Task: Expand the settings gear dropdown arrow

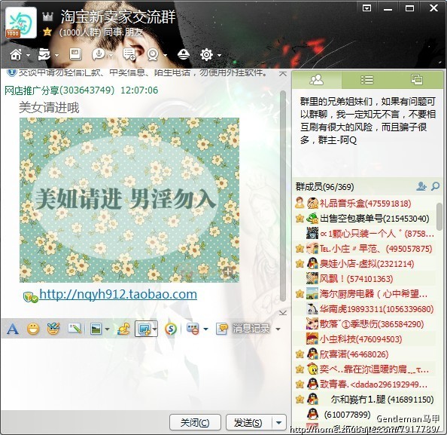Action: (219, 55)
